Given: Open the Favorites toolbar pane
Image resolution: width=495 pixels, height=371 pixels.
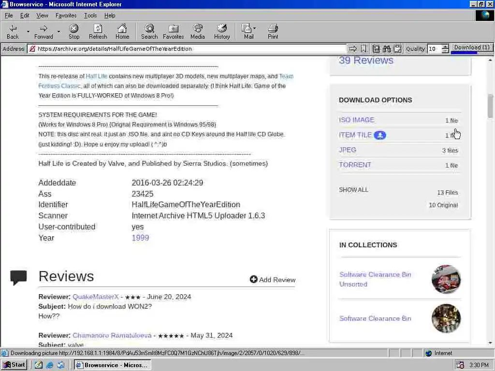Looking at the screenshot, I should point(174,31).
